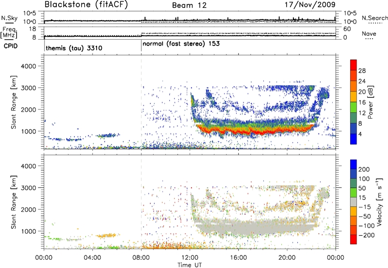
Task: Select the "20:00" time tick label
Action: point(287,258)
